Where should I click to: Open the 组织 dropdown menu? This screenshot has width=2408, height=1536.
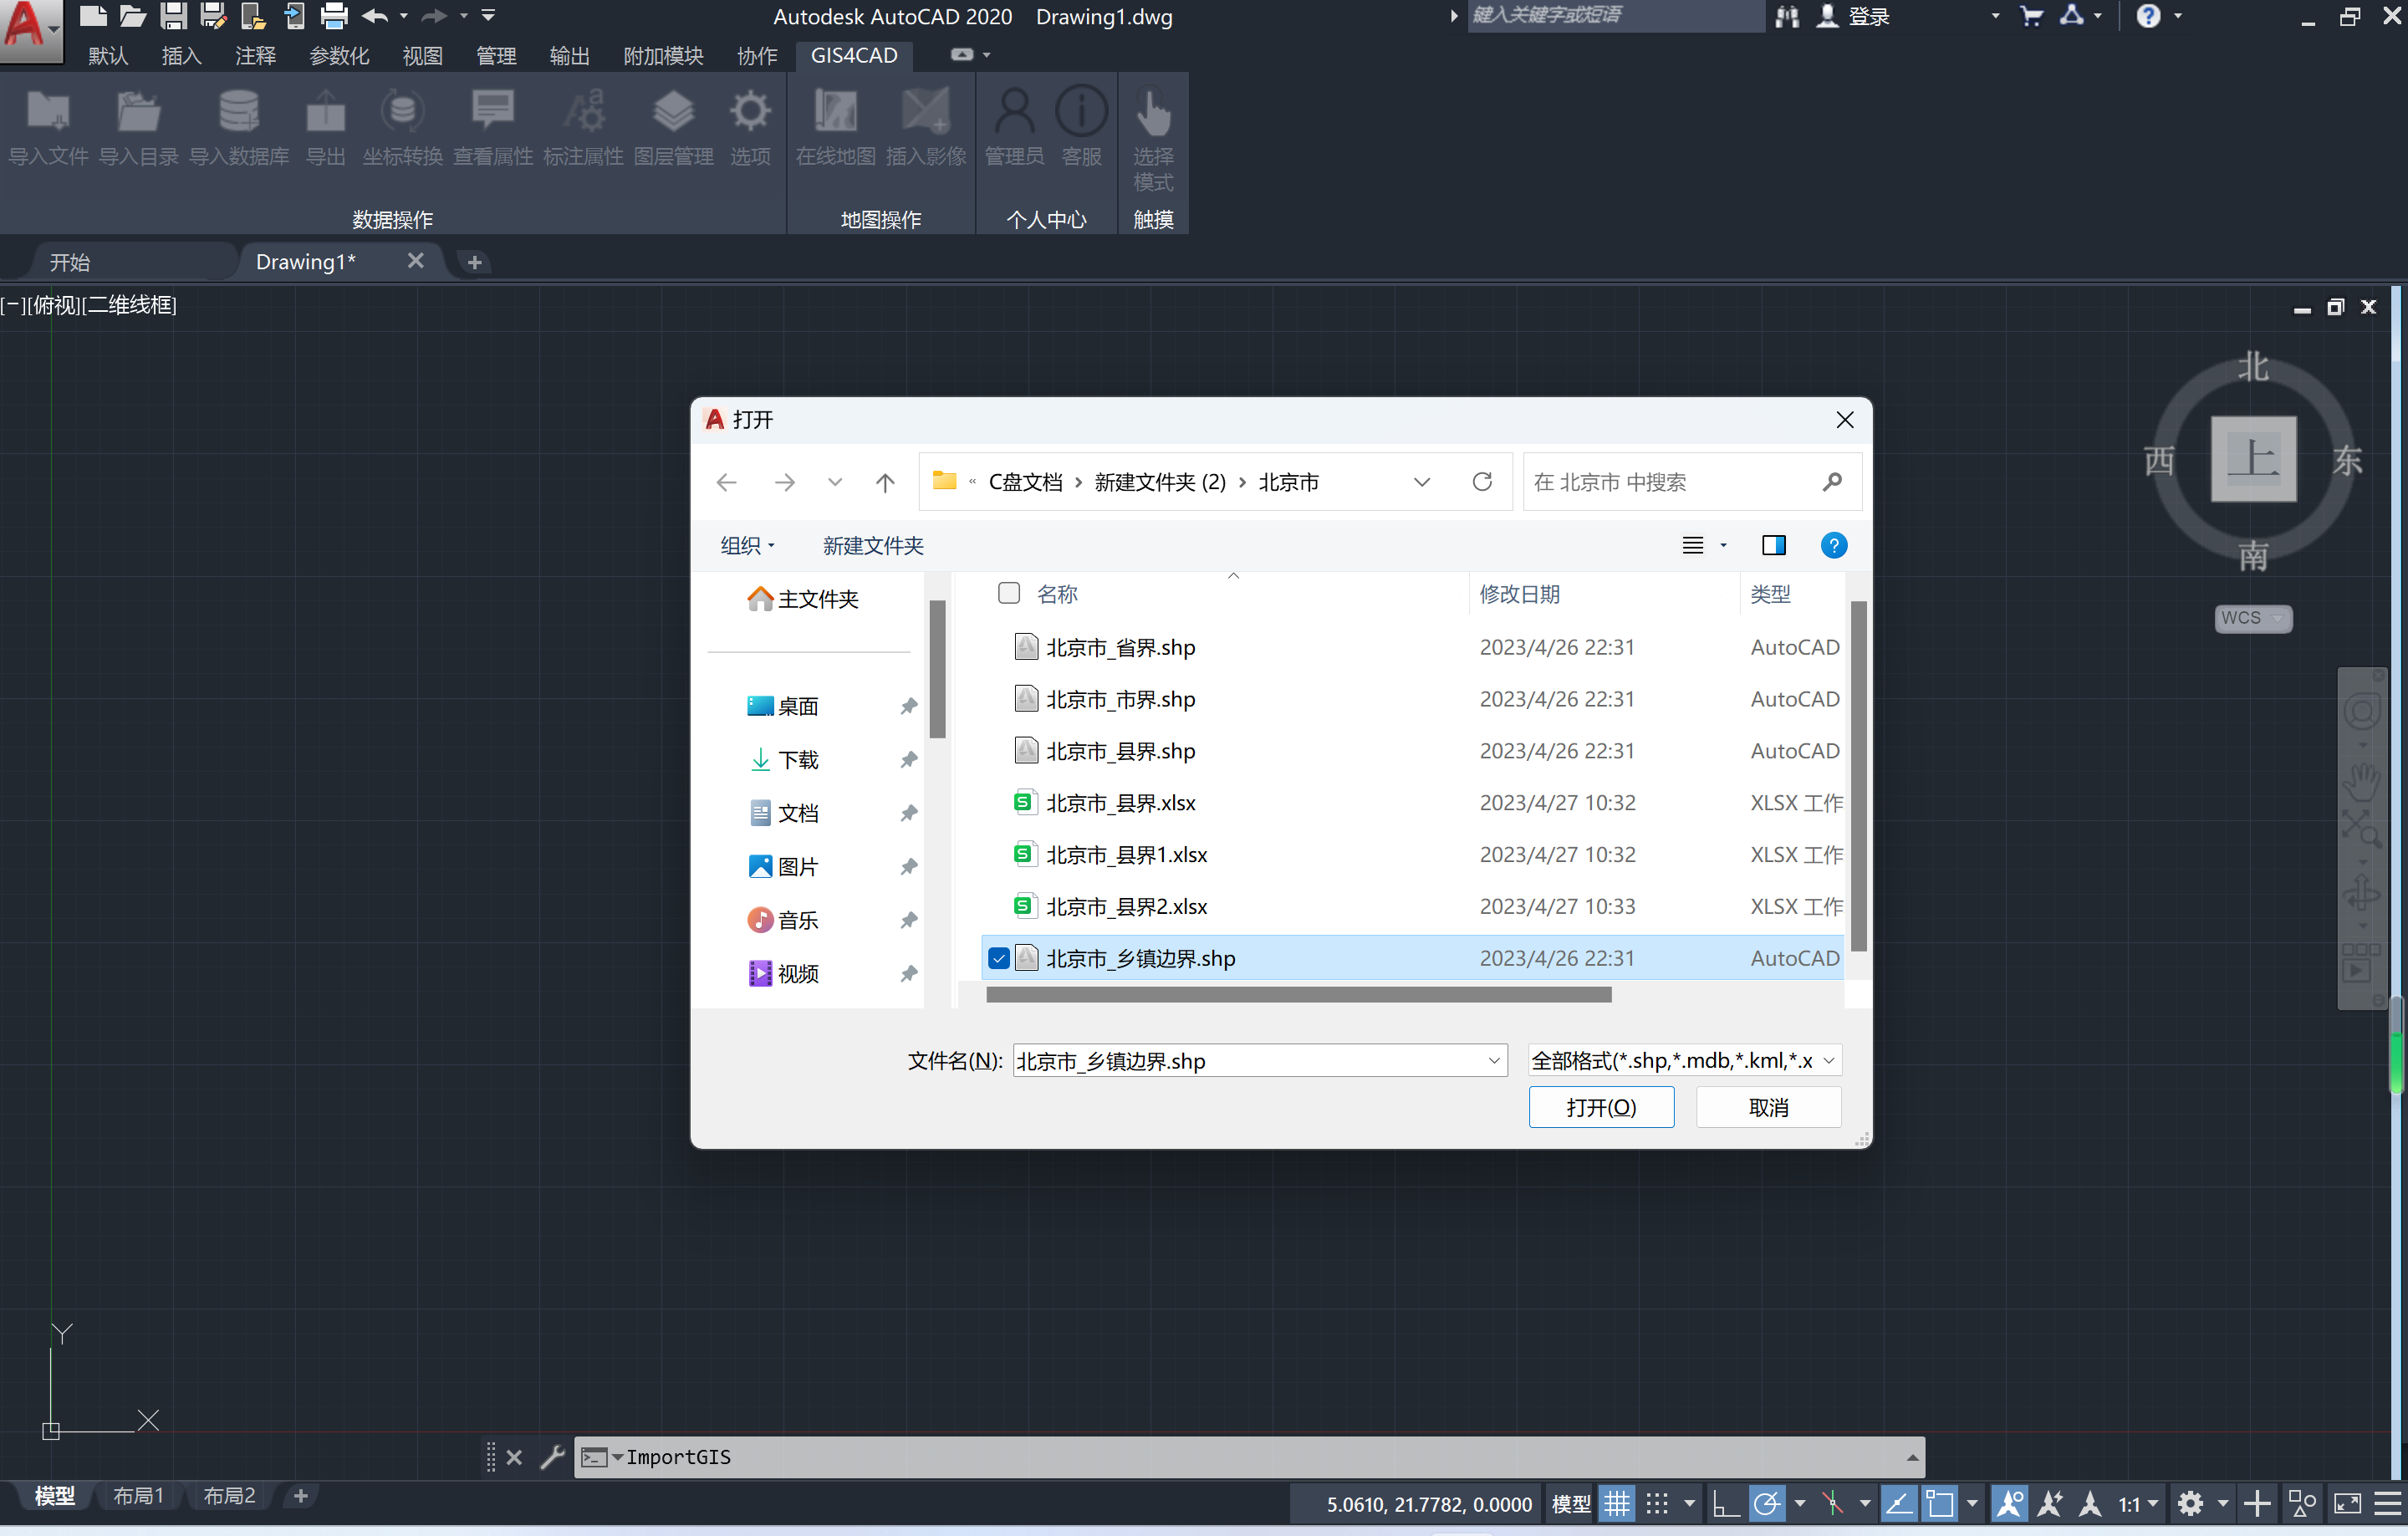747,545
